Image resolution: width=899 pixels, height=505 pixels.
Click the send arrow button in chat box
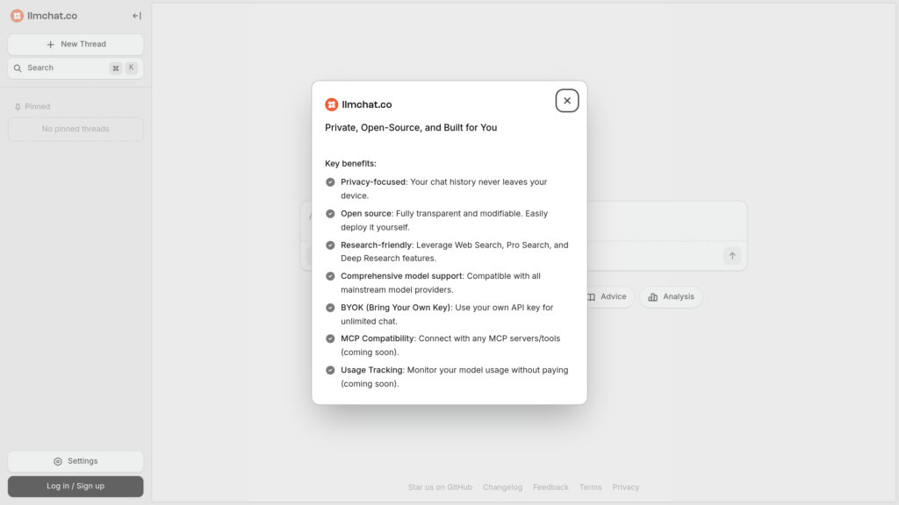click(732, 256)
